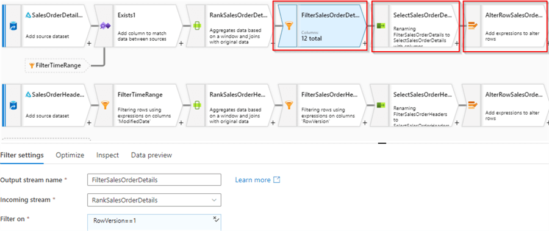The width and height of the screenshot is (549, 231).
Task: Switch to the Filter settings tab
Action: coord(22,155)
